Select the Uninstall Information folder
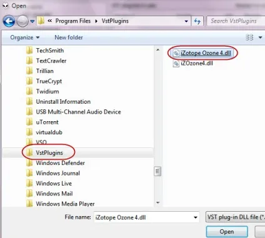The width and height of the screenshot is (265, 238). pos(63,102)
